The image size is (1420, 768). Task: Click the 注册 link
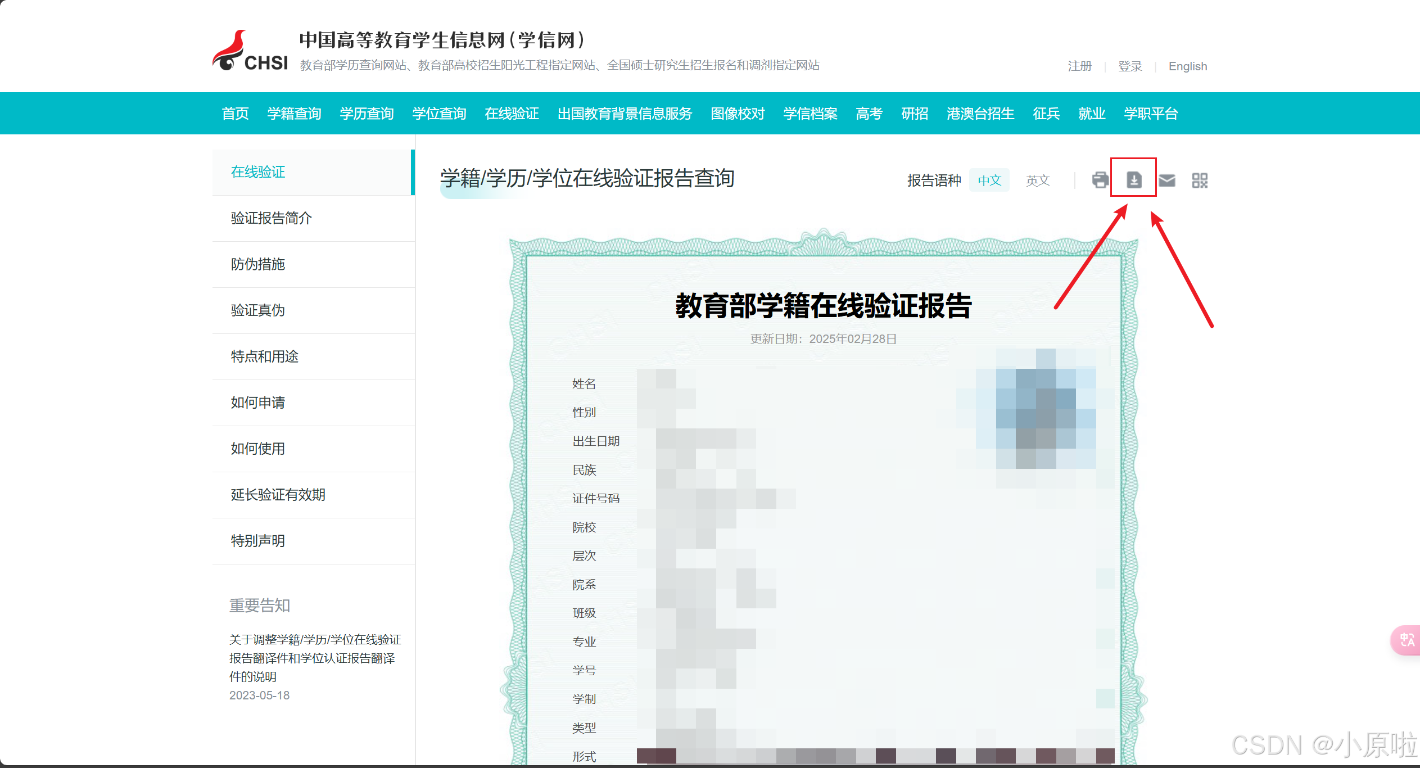1079,66
